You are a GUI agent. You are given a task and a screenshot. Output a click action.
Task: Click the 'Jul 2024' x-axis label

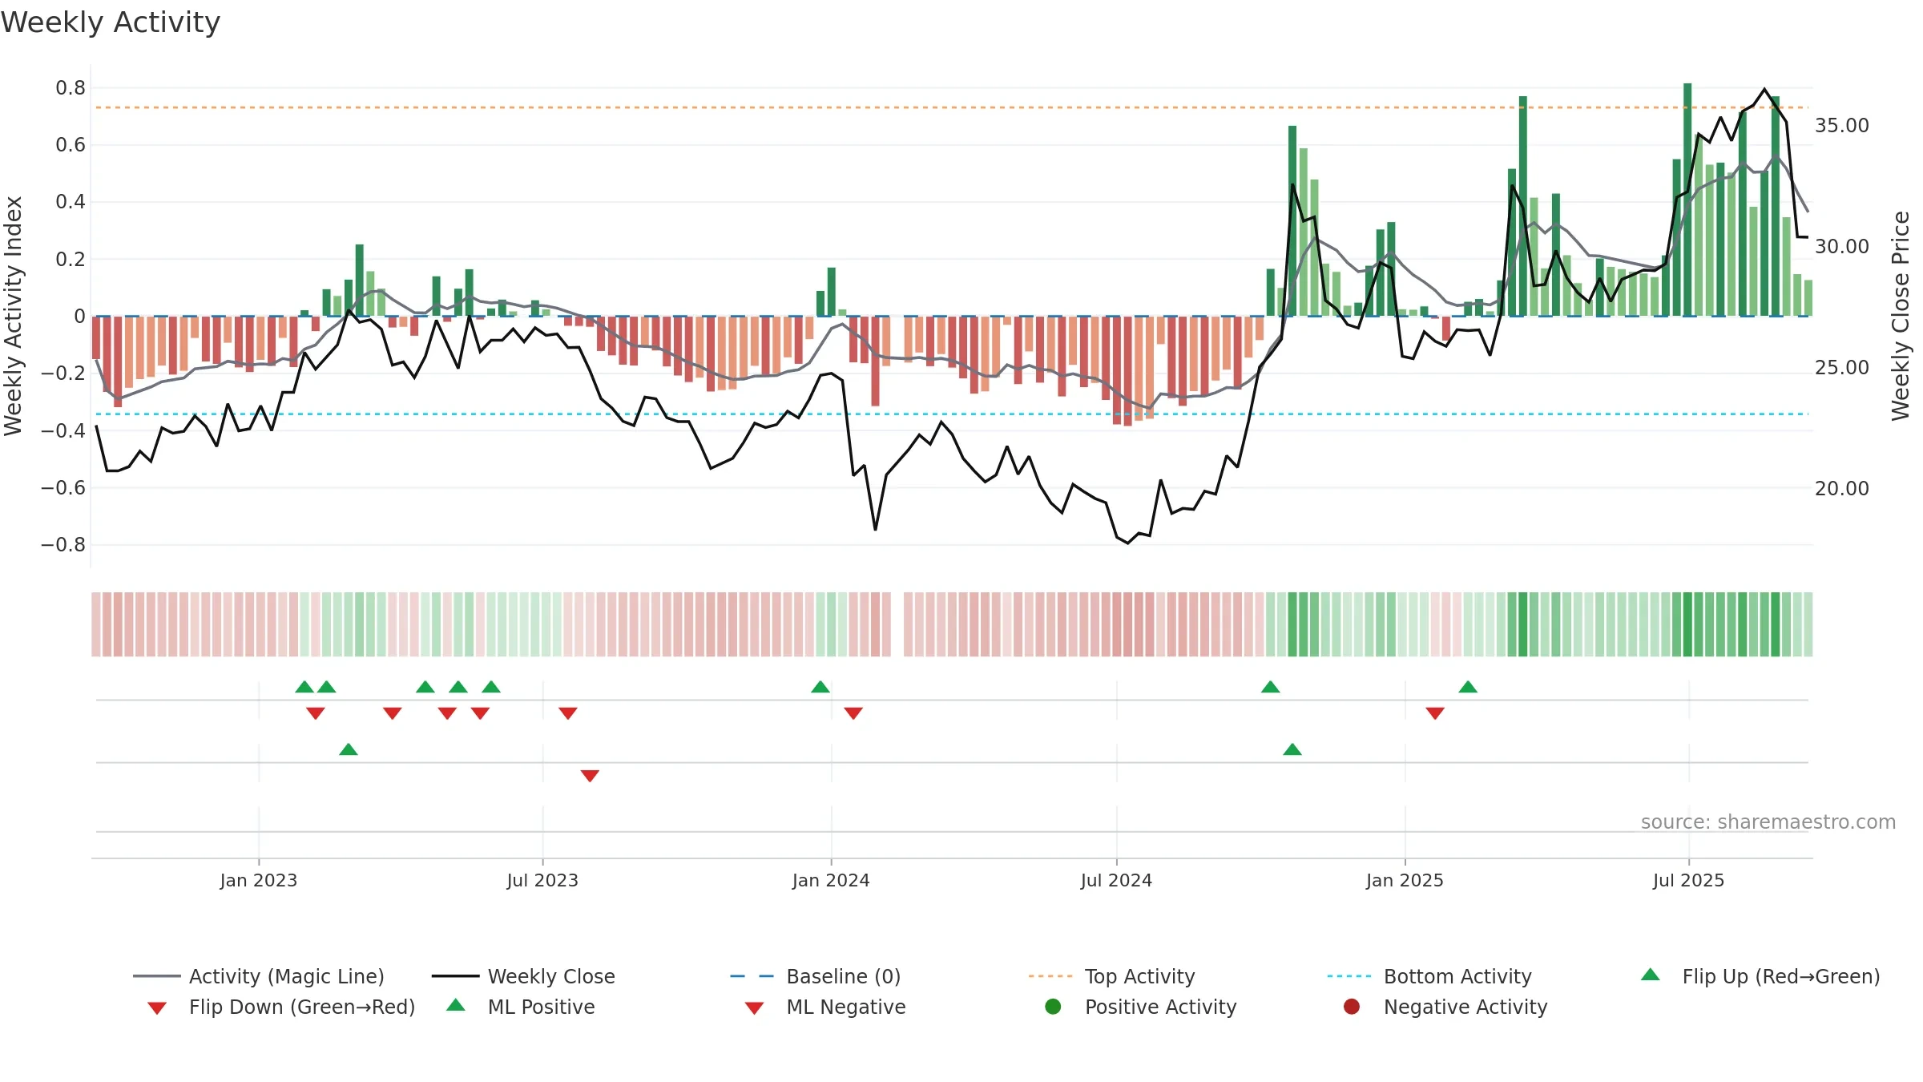tap(1116, 880)
